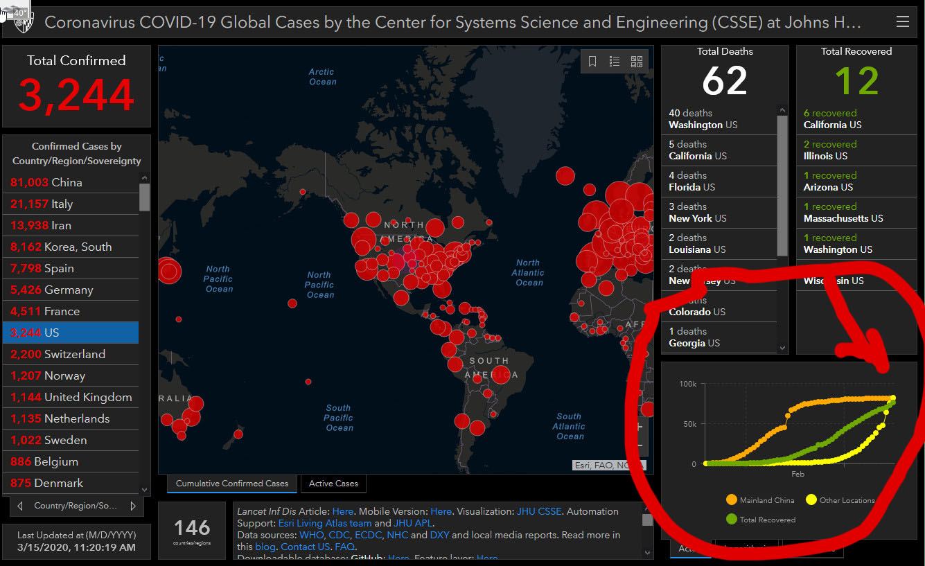Select the '7,798 Spain' row
The image size is (925, 566).
71,268
